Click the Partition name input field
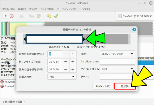156x105 pixels. [117, 62]
